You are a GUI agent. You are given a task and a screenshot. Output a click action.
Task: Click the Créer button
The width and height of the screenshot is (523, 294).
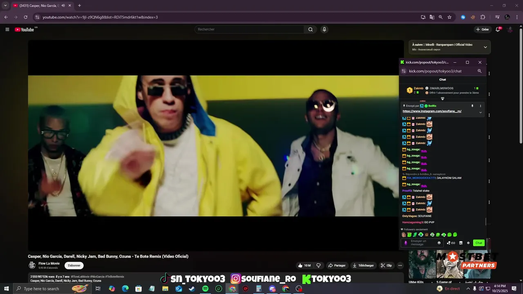click(482, 29)
